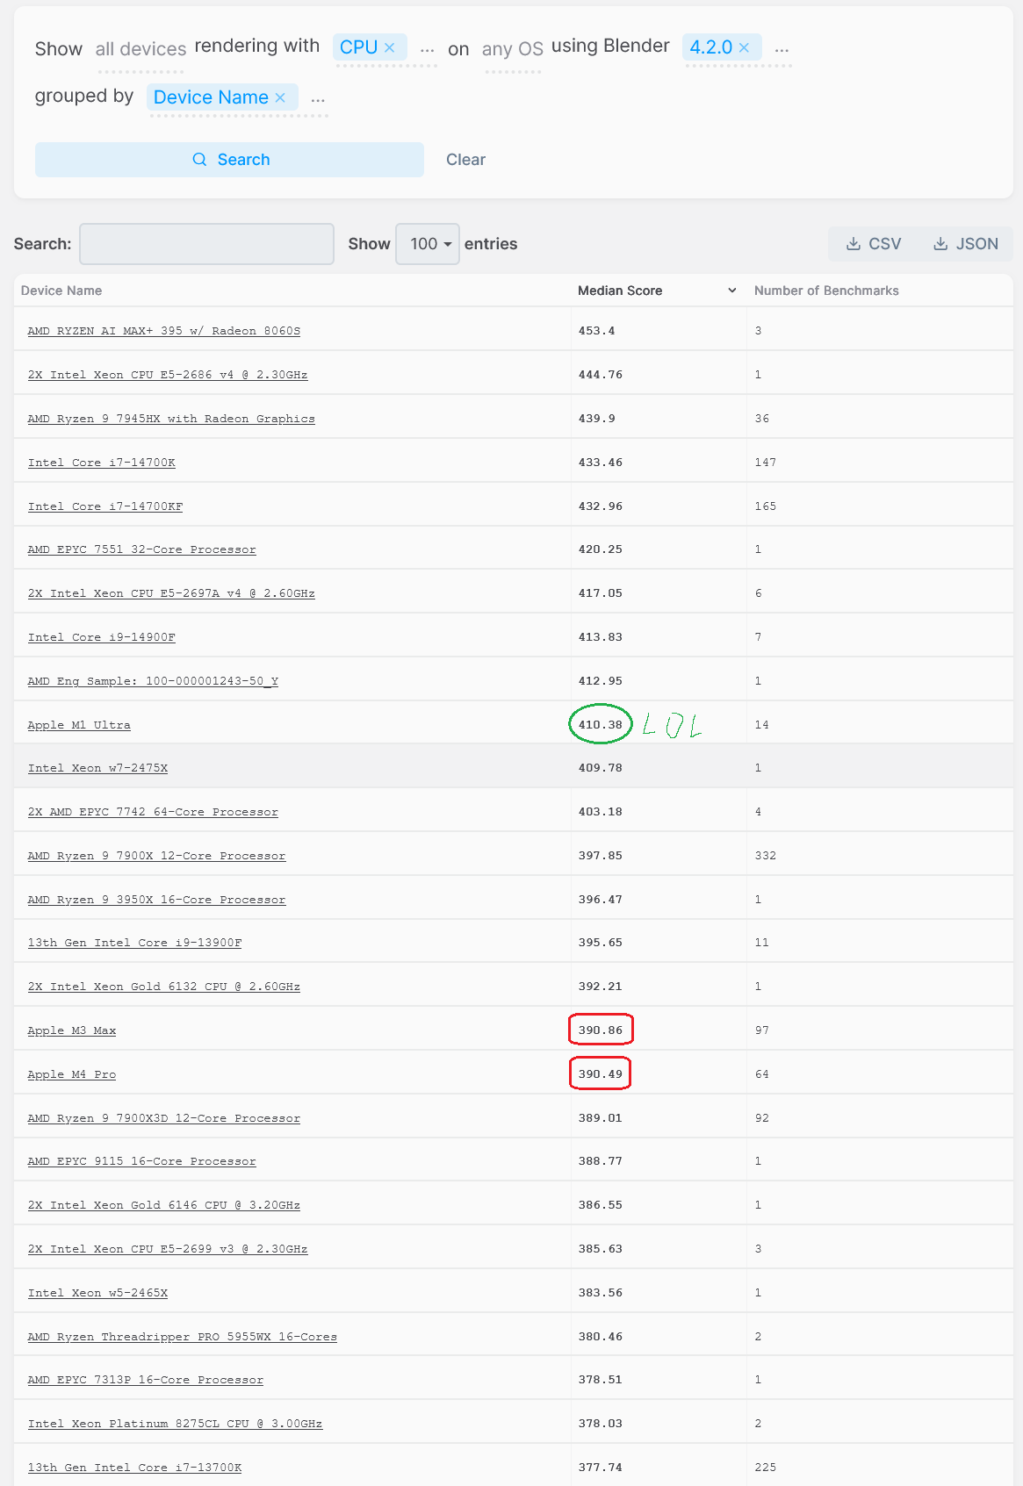Viewport: 1023px width, 1486px height.
Task: Sort by Median Score chevron
Action: [732, 291]
